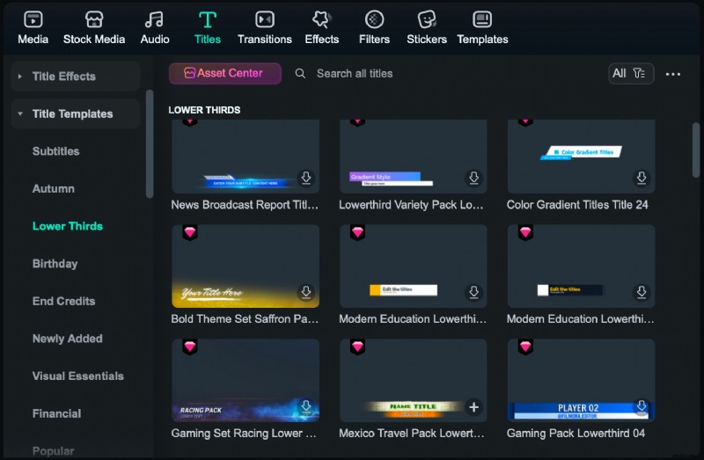Download Color Gradient Titles Title 24
This screenshot has height=460, width=704.
642,178
